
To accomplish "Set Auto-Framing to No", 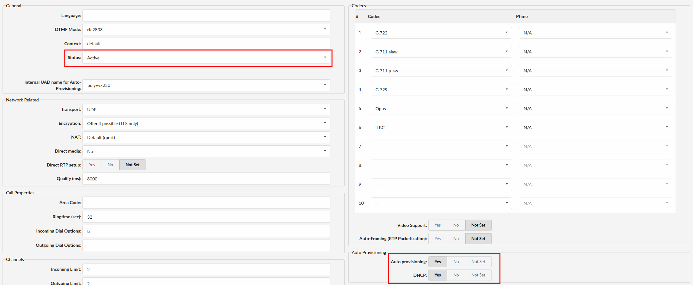I will (x=456, y=239).
